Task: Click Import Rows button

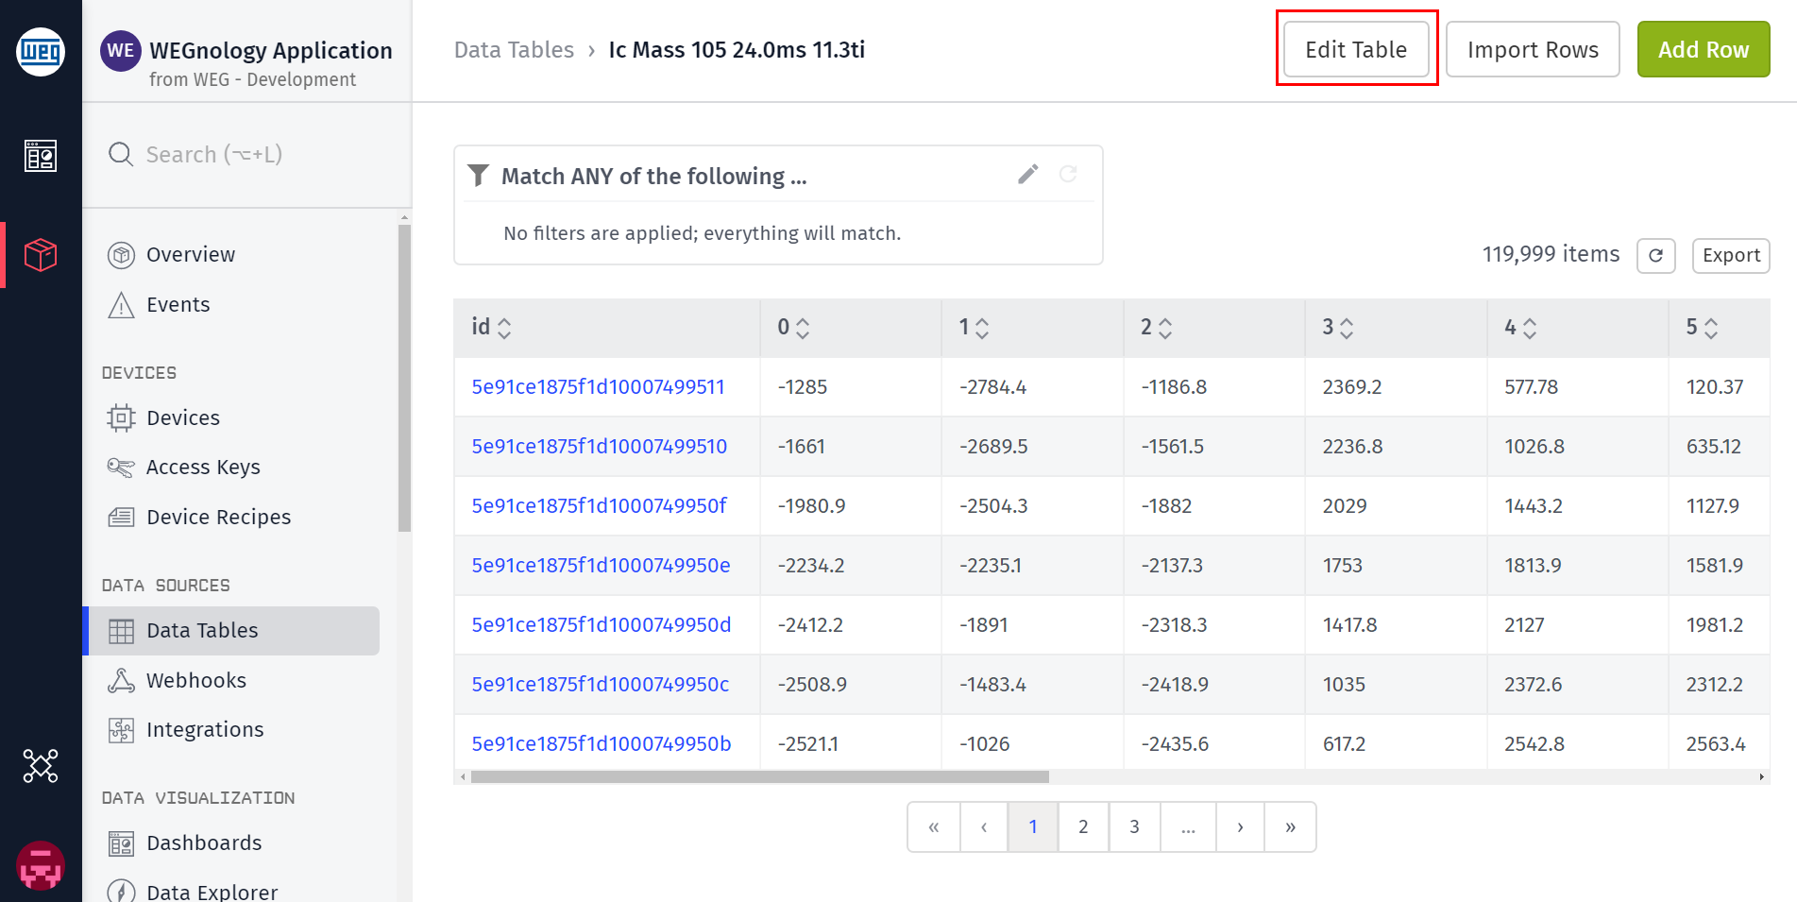Action: [1533, 49]
